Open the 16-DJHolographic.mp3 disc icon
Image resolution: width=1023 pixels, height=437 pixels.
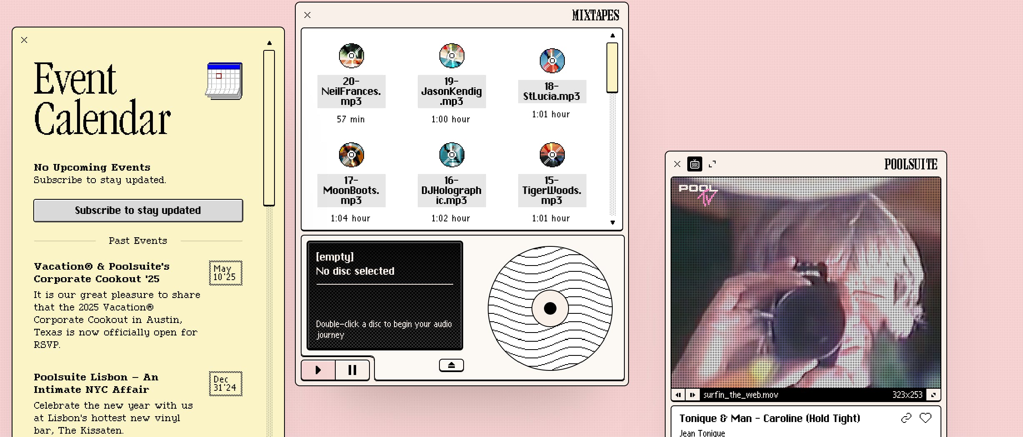pos(452,154)
